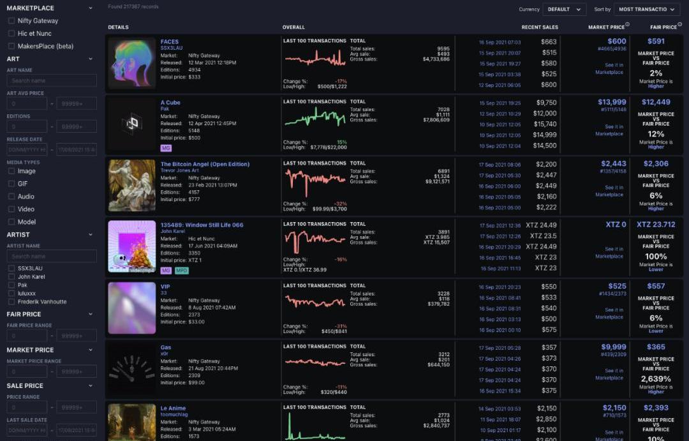The height and width of the screenshot is (441, 689).
Task: Click the MPD badge on Window Still Life row
Action: click(x=181, y=271)
